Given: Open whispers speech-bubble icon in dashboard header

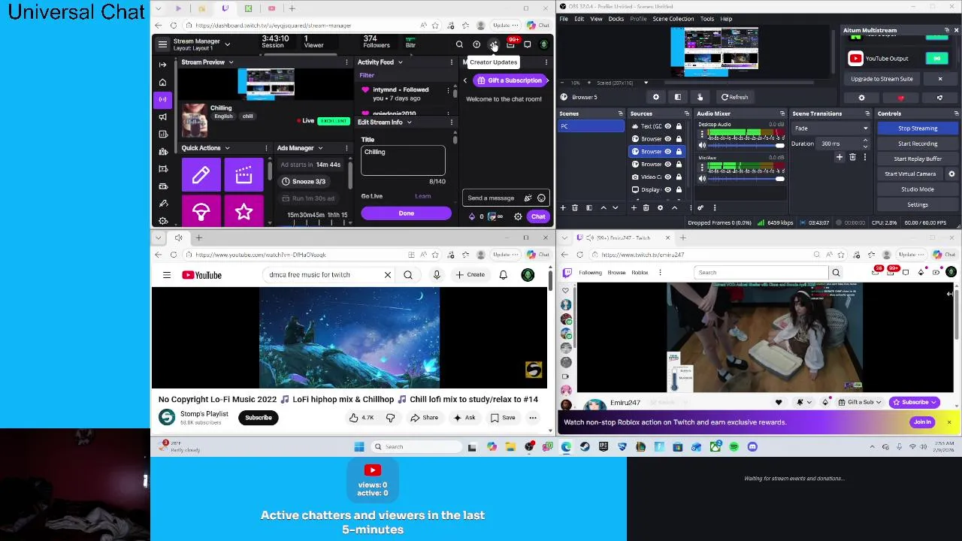Looking at the screenshot, I should tap(528, 44).
